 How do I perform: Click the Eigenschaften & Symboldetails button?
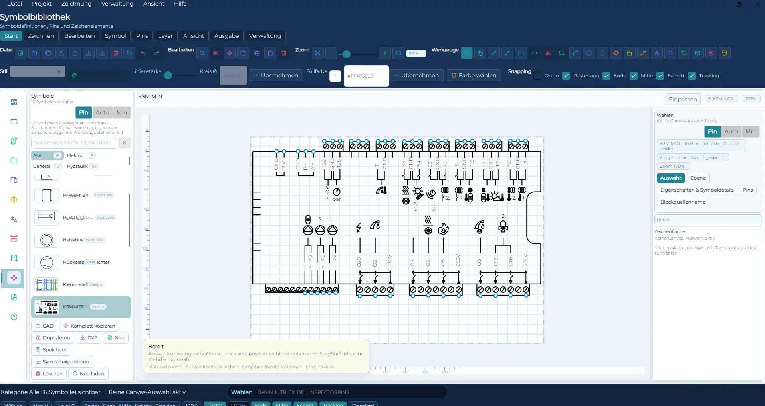click(x=697, y=190)
